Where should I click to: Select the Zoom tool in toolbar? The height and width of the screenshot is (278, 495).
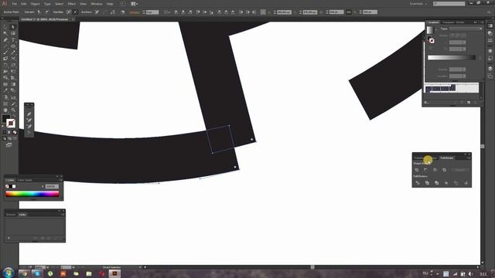tap(13, 110)
